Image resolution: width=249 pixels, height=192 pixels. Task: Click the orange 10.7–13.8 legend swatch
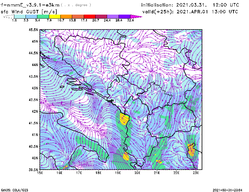66,16
